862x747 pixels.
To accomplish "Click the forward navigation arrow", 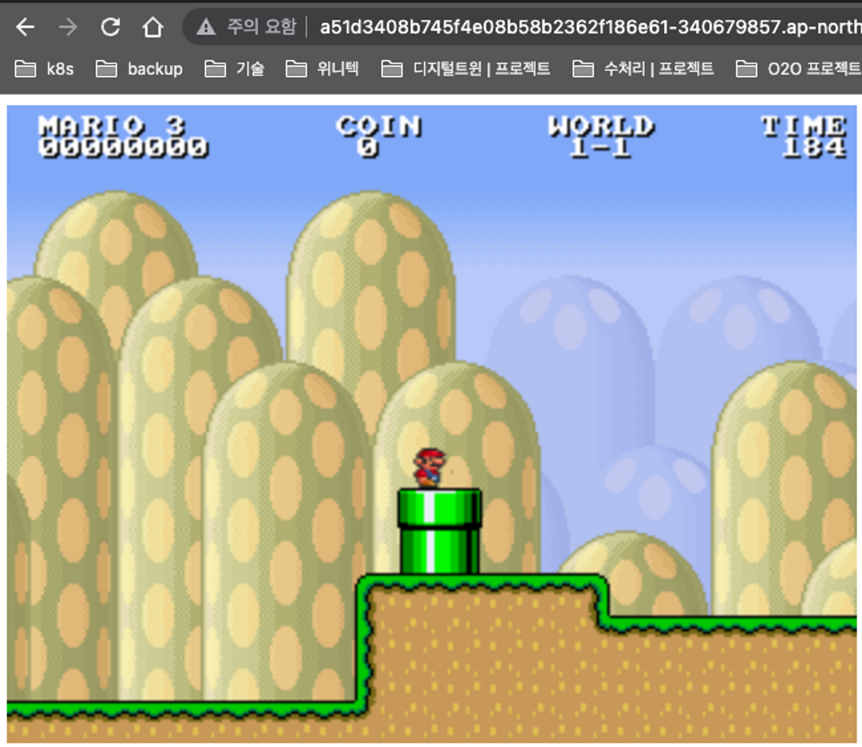I will pyautogui.click(x=68, y=27).
